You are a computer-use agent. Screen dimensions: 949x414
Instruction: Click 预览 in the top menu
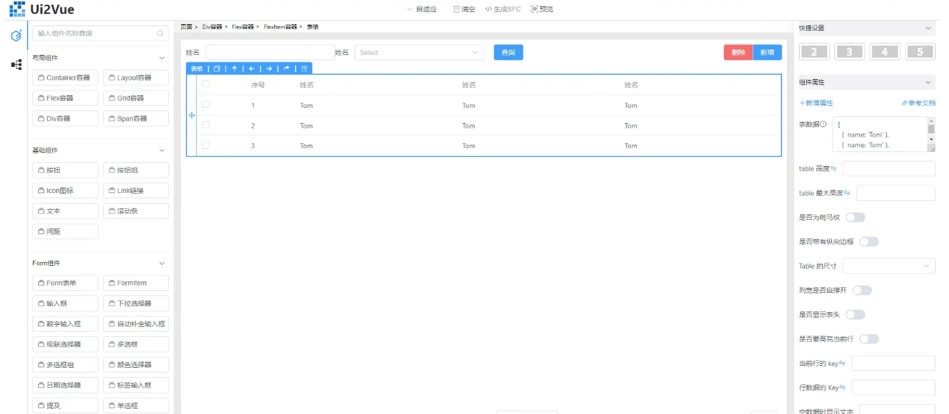click(542, 9)
